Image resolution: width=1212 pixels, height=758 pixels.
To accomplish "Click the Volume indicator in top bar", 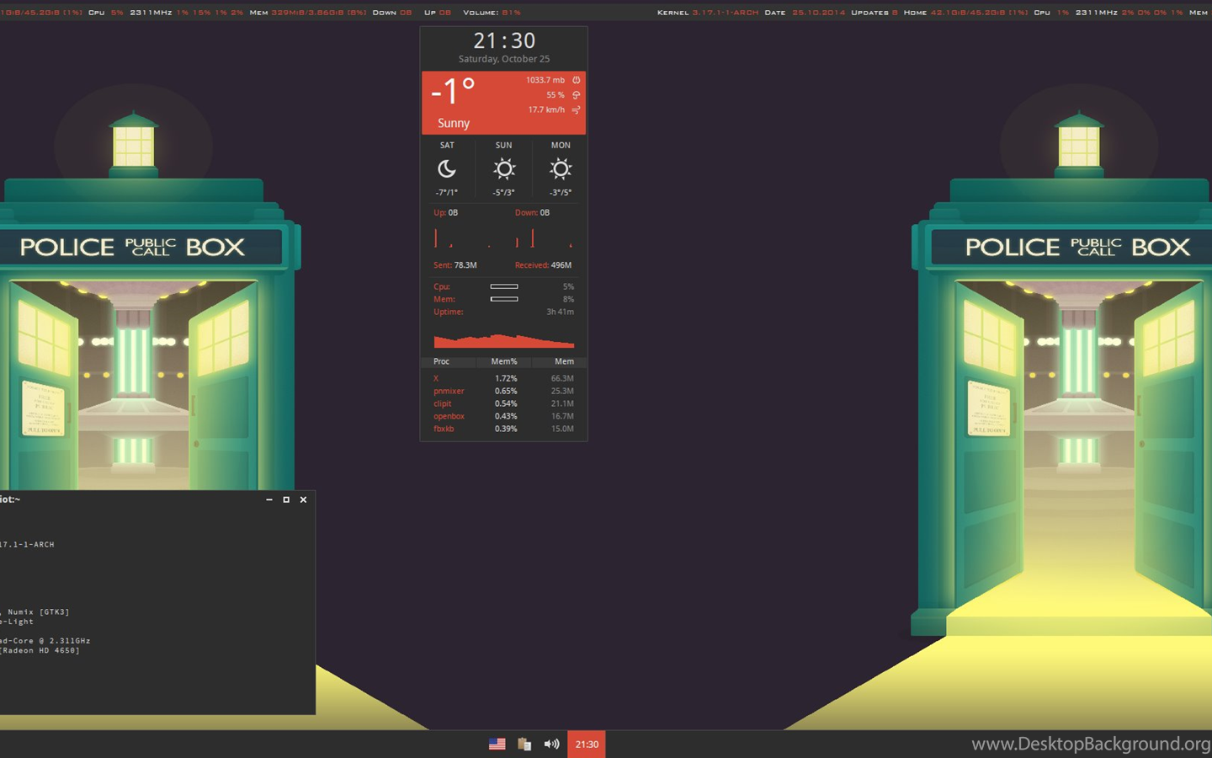I will 492,13.
